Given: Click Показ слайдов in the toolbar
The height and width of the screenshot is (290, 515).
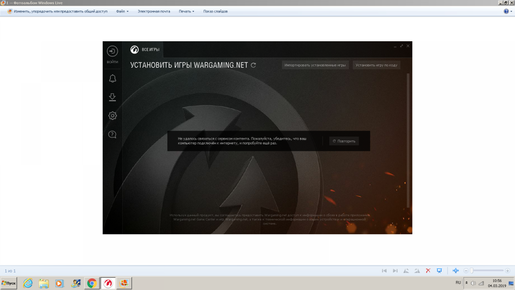Looking at the screenshot, I should point(215,12).
